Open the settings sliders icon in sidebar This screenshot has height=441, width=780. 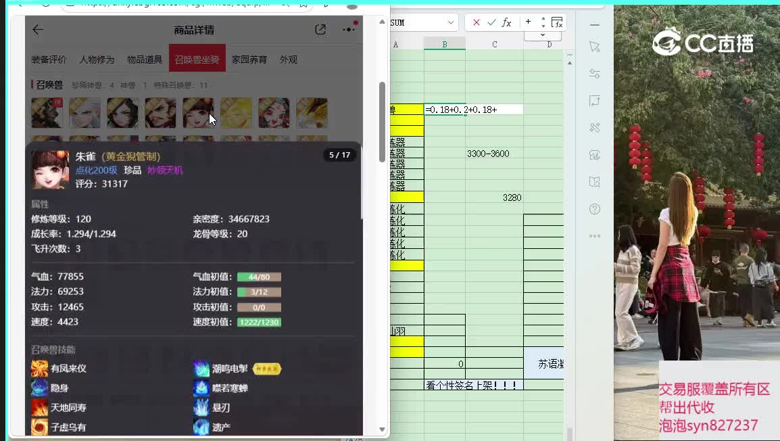(595, 74)
